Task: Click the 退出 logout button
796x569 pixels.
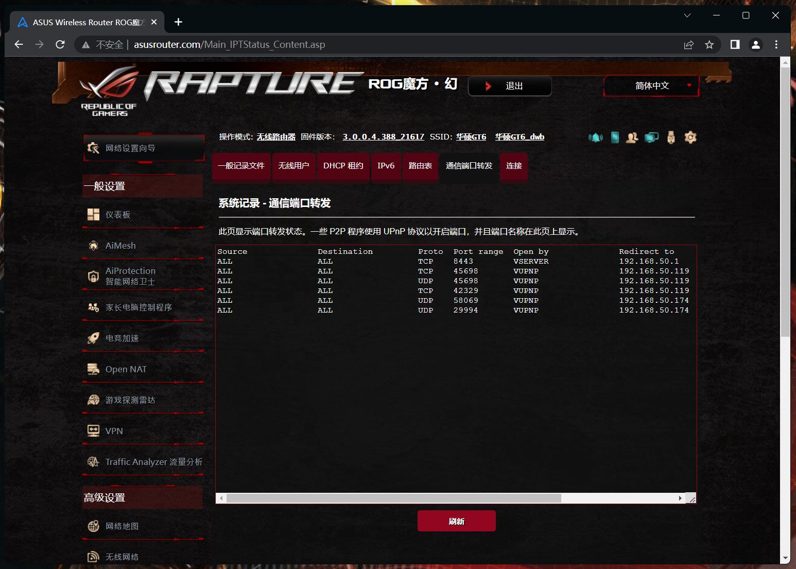Action: click(x=510, y=86)
